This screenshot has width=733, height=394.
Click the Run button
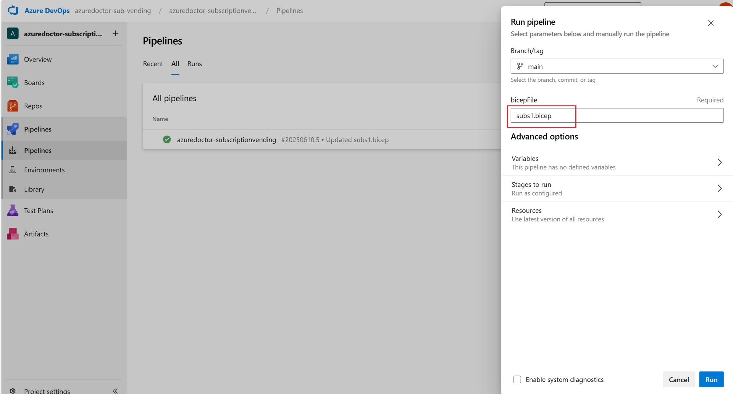tap(711, 379)
